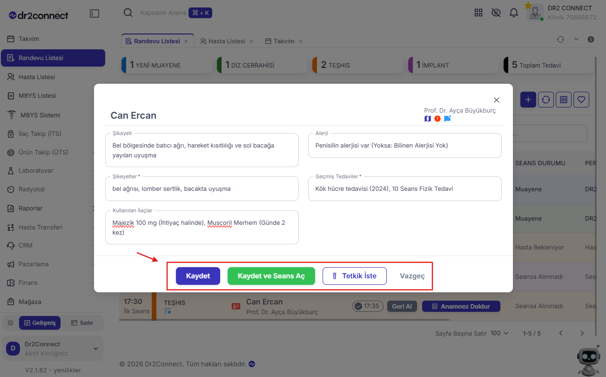Toggle the hidden-eye visibility icon

496,13
